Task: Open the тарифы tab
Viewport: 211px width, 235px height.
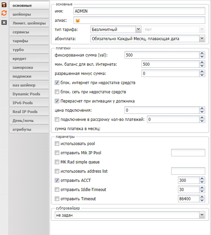Action: 29,41
